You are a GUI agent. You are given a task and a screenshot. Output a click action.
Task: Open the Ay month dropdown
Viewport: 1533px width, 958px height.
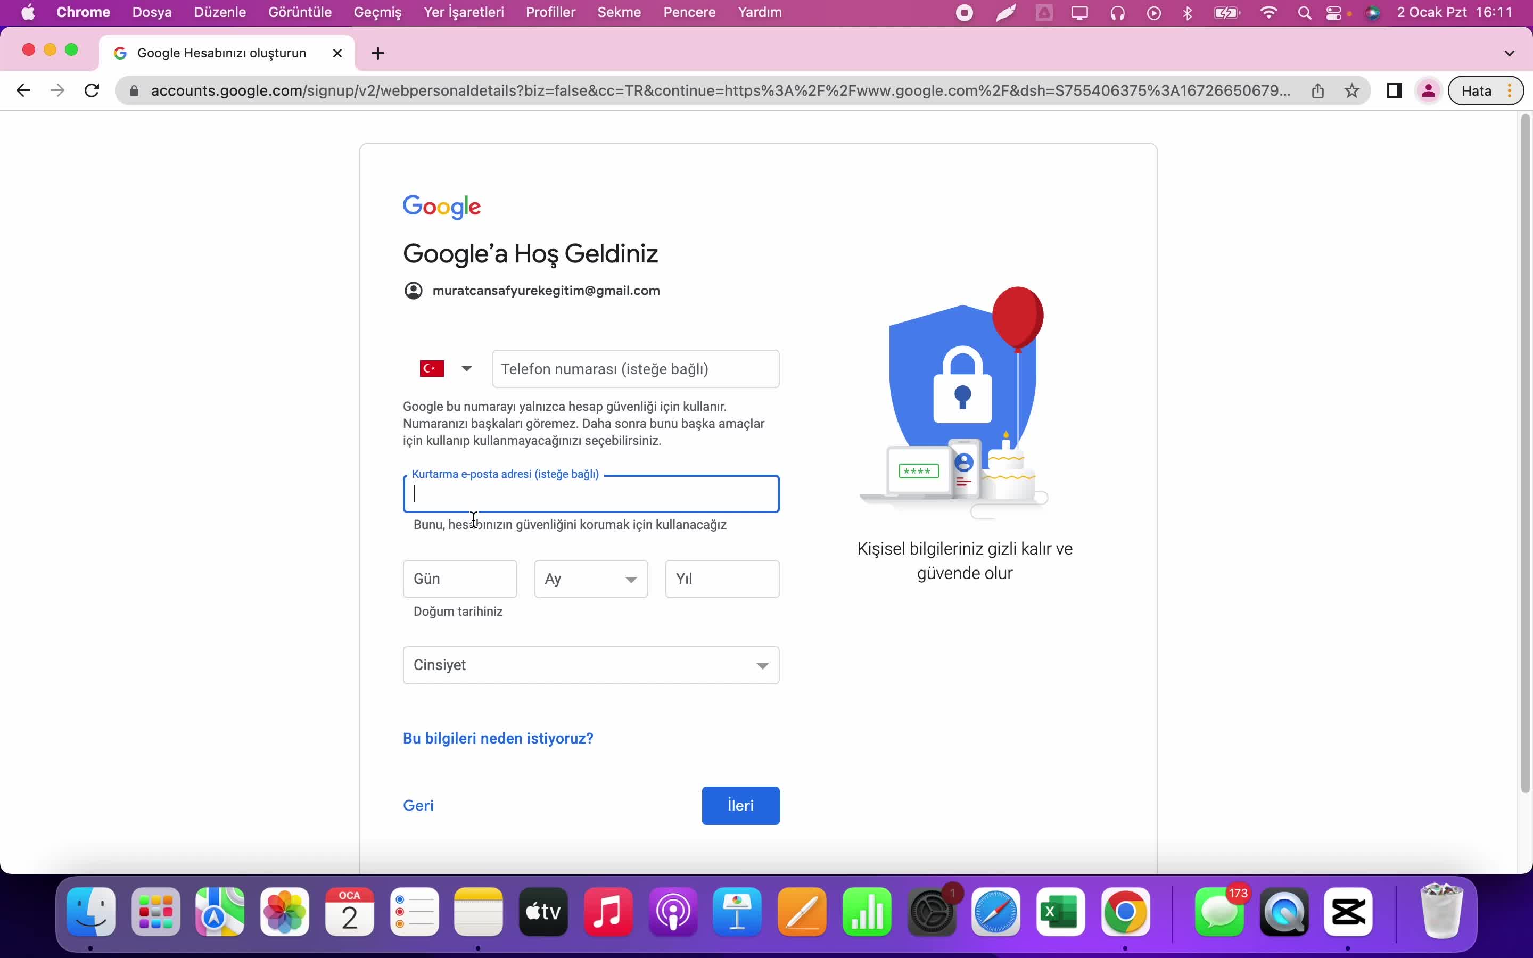click(591, 579)
